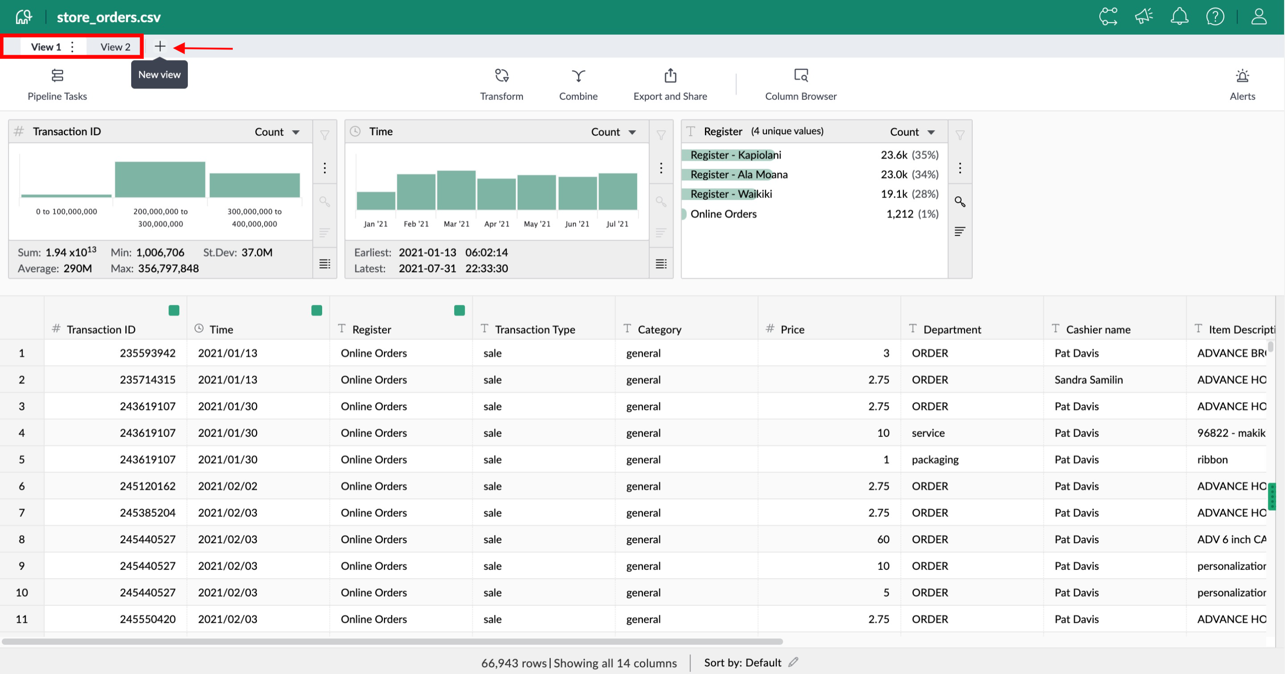This screenshot has width=1285, height=674.
Task: Toggle the Transaction ID column checkbox
Action: [x=173, y=309]
